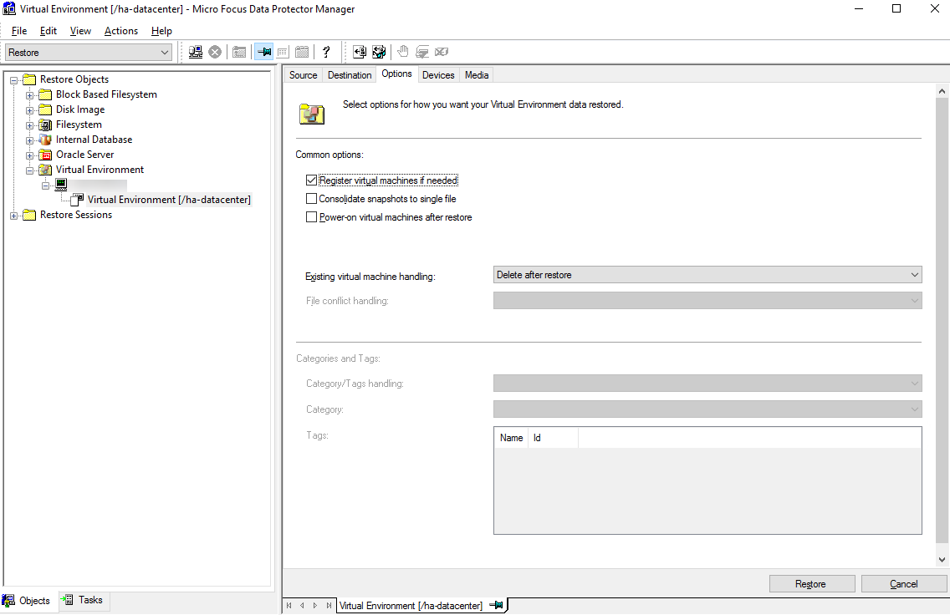Expand the Disk Image node

(x=29, y=110)
